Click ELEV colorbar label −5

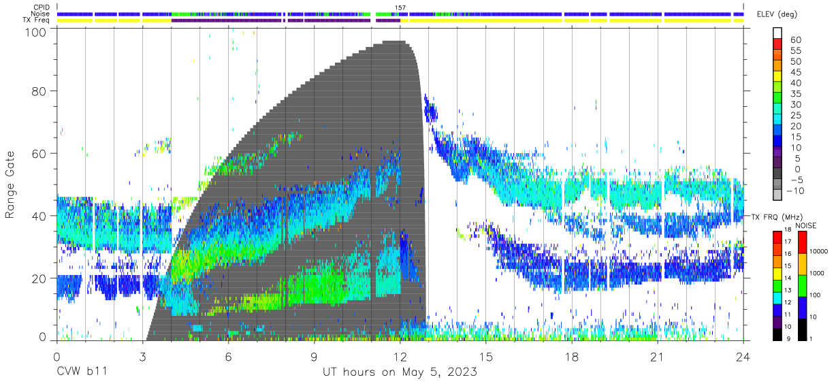tap(796, 180)
